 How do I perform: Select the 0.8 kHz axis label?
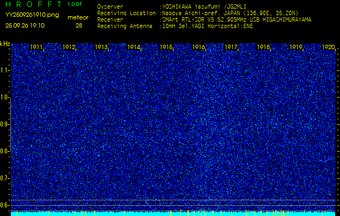pyautogui.click(x=5, y=151)
